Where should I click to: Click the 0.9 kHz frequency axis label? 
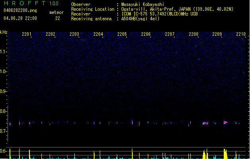(x=3, y=91)
